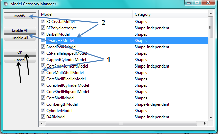Image resolution: width=218 pixels, height=134 pixels.
Task: Click the Model Category Manager title icon
Action: point(6,4)
